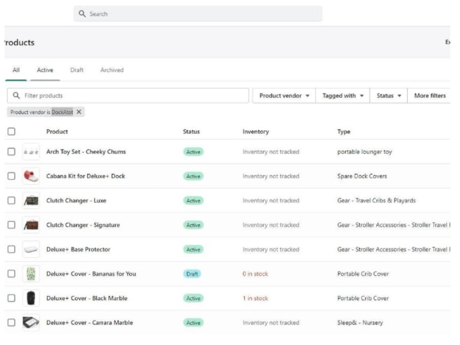
Task: Open product Clutch Changer - Signature
Action: point(83,225)
